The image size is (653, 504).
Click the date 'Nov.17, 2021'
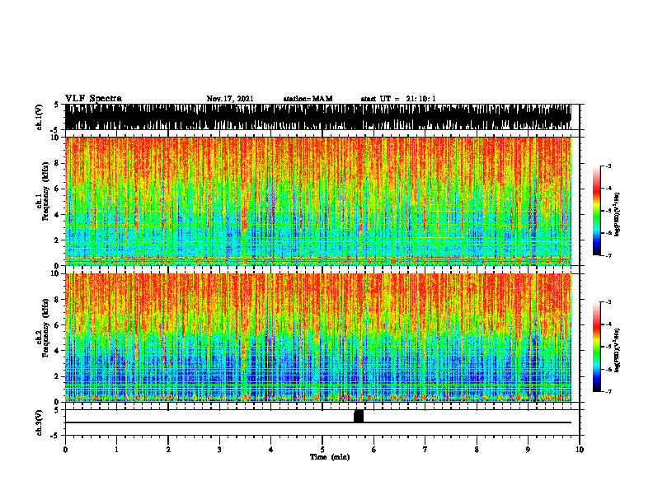pyautogui.click(x=230, y=99)
